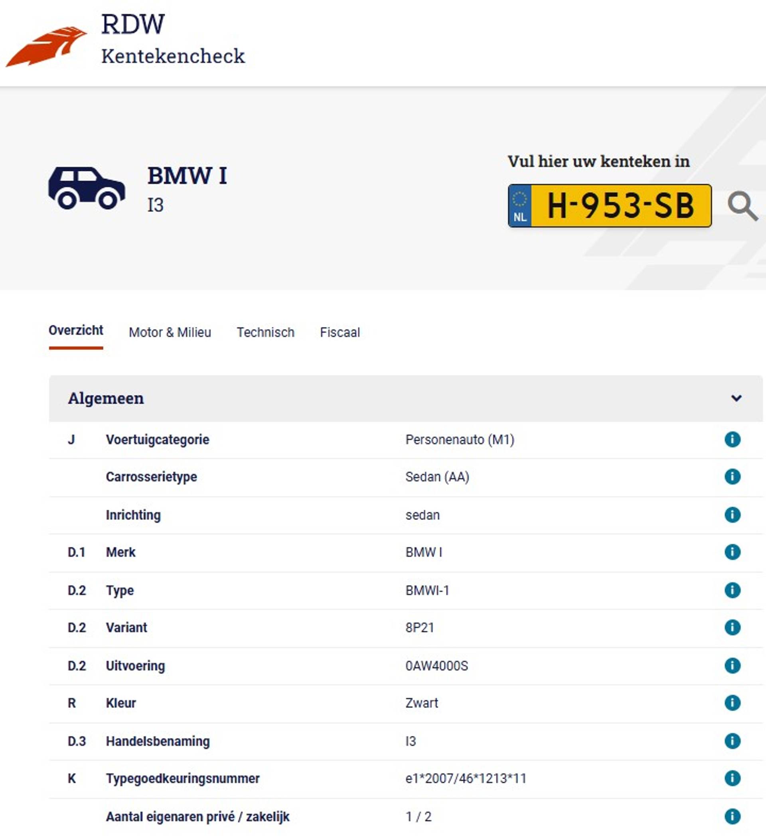Show info for Kleur row
Screen dimensions: 766x840
tap(732, 703)
